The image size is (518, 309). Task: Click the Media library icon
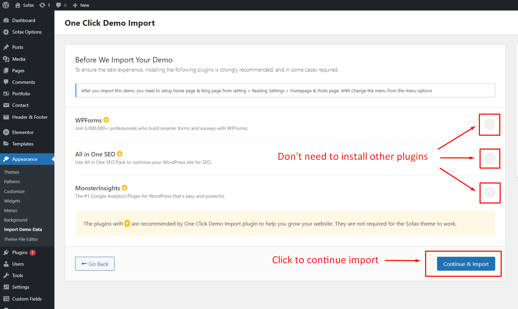(x=6, y=59)
